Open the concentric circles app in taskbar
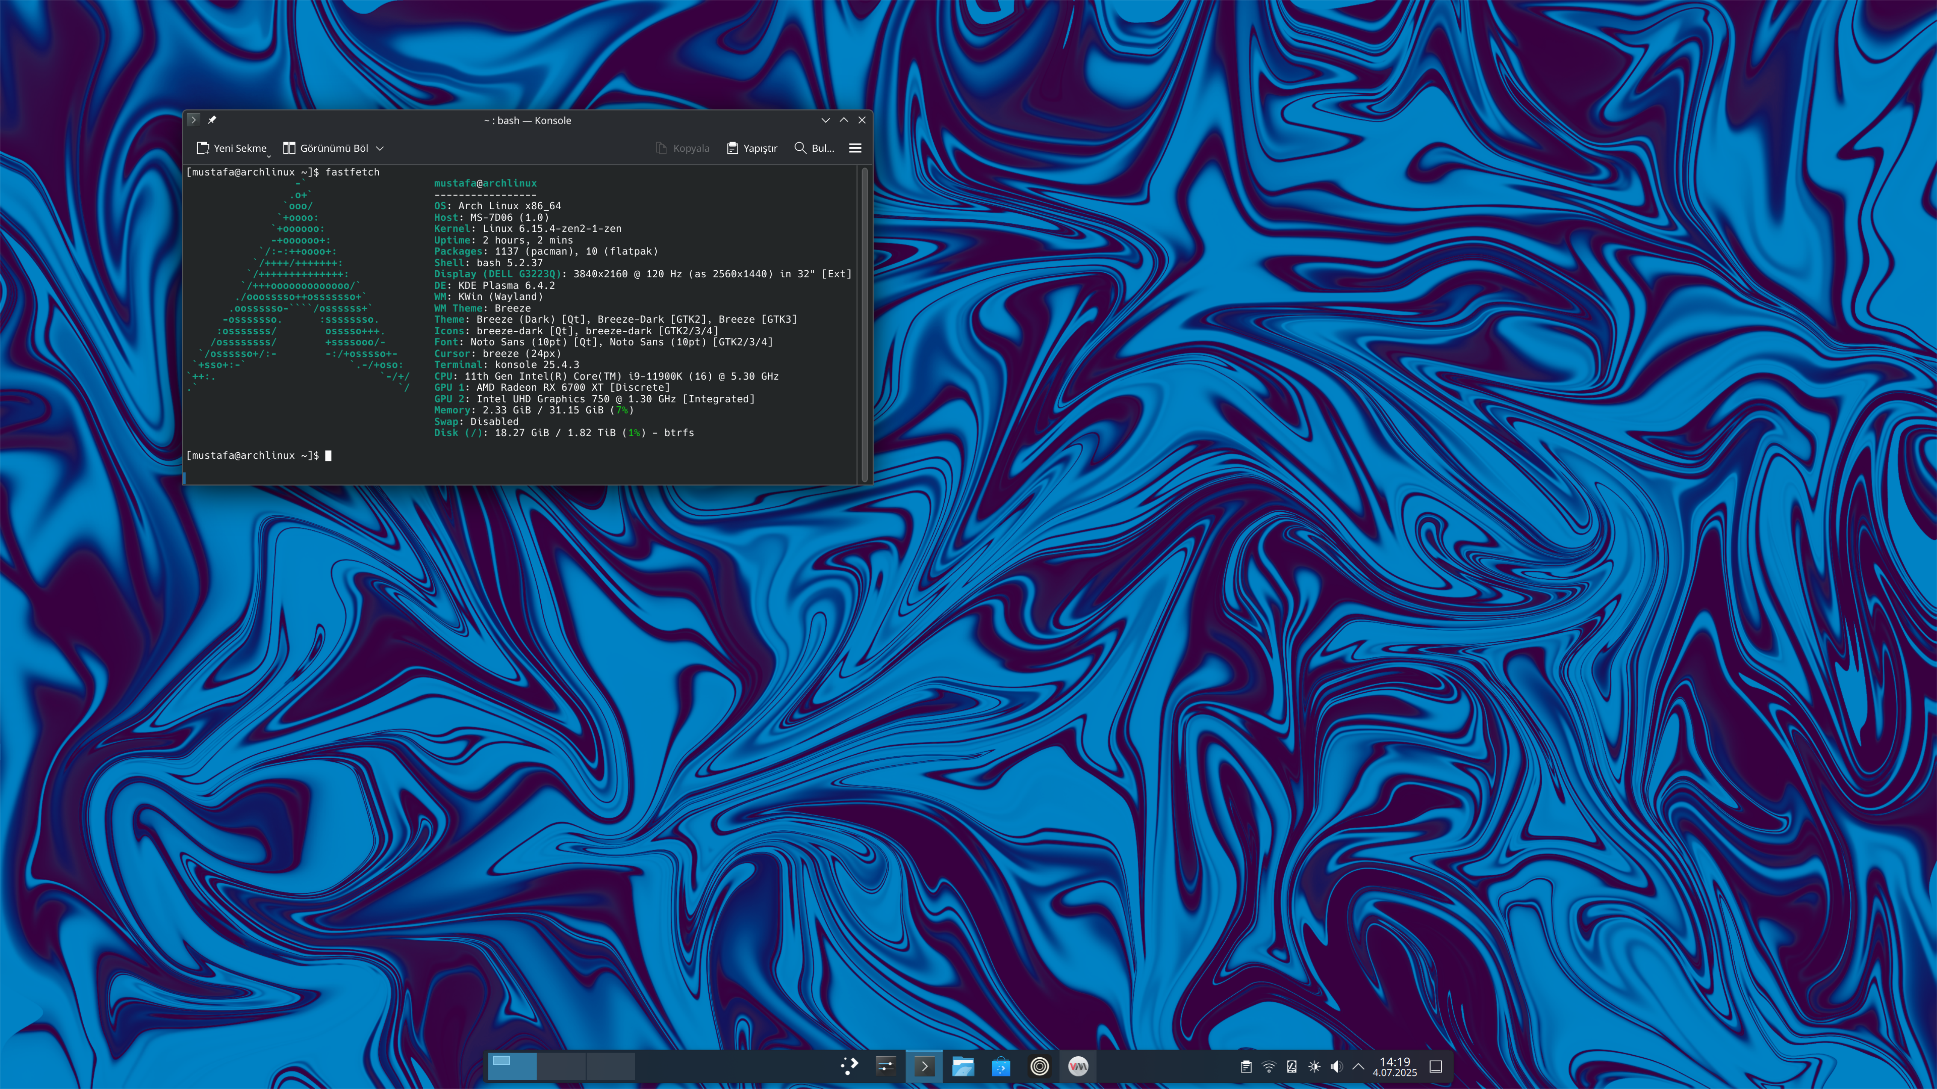The width and height of the screenshot is (1937, 1089). click(1039, 1066)
